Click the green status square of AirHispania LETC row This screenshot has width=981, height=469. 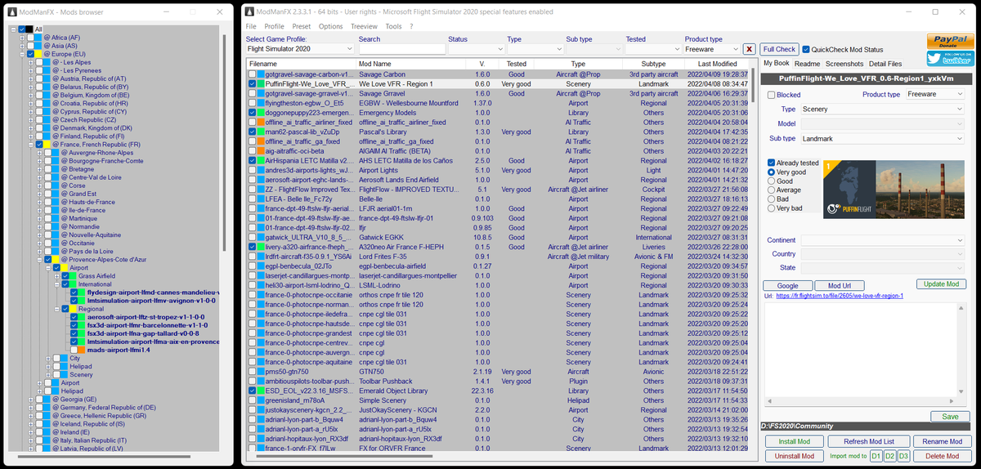262,160
